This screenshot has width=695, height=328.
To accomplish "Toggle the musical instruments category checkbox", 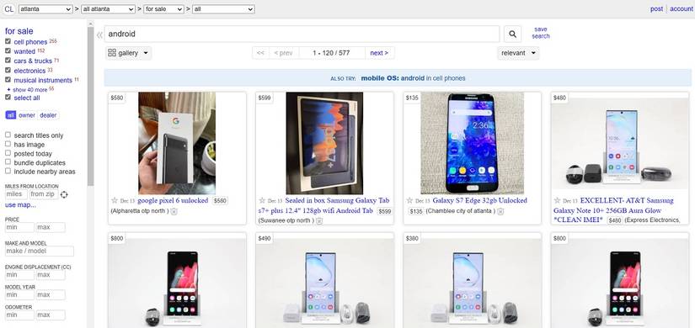I will click(8, 80).
